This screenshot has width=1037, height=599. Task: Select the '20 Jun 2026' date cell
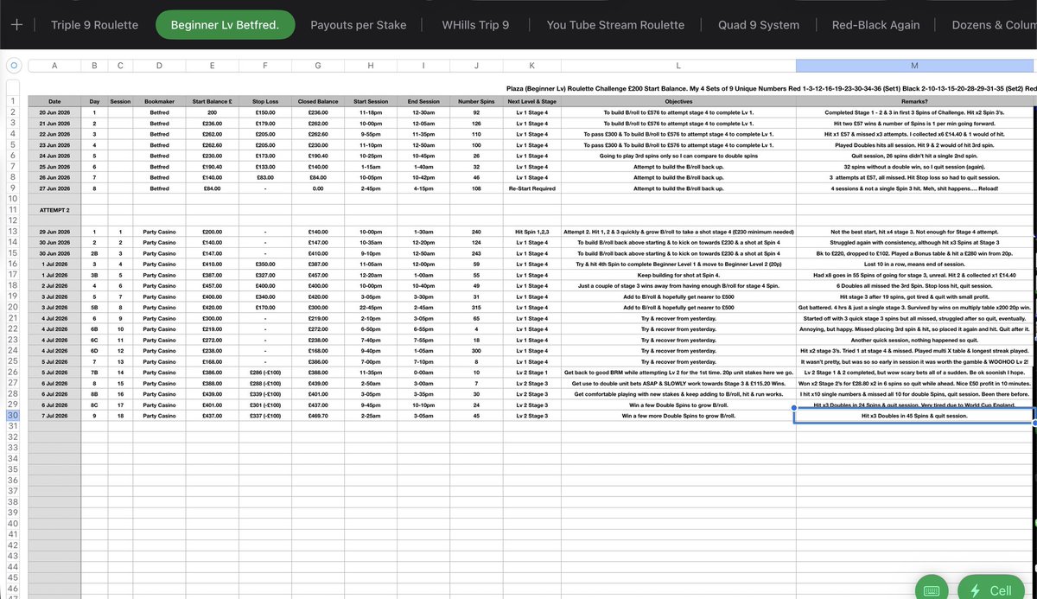[x=54, y=112]
